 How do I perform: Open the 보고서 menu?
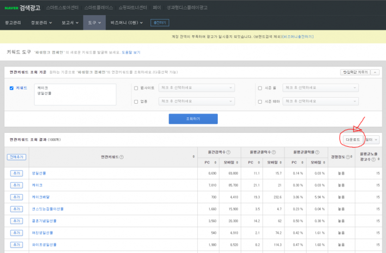(x=70, y=23)
